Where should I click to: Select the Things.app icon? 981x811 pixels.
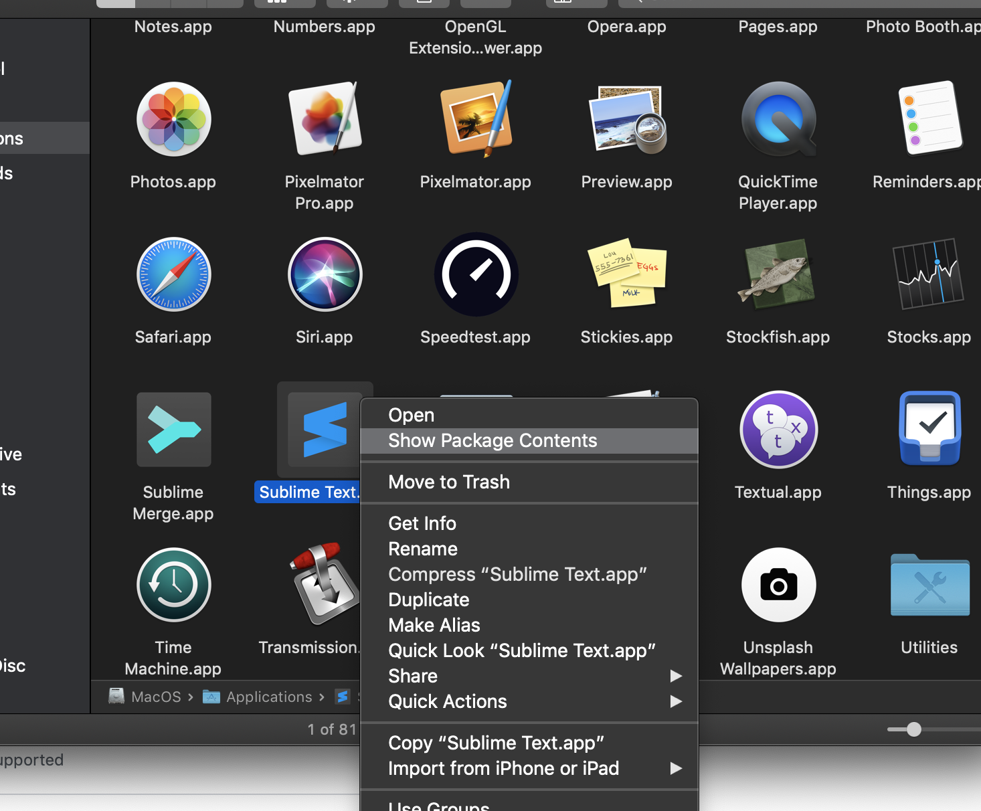pyautogui.click(x=930, y=428)
